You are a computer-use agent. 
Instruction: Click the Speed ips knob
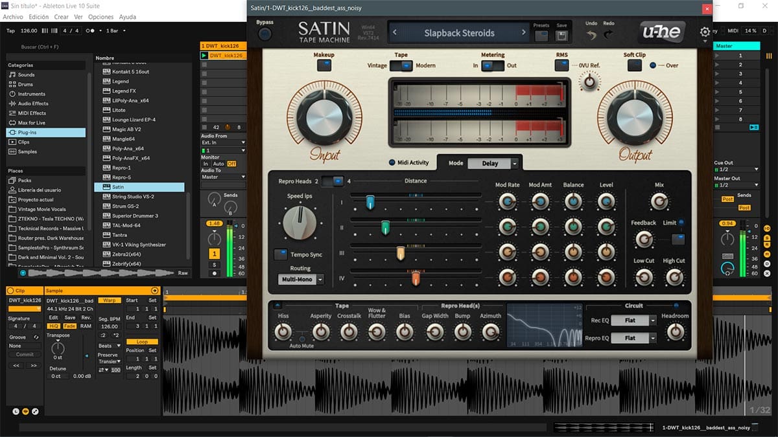(300, 222)
